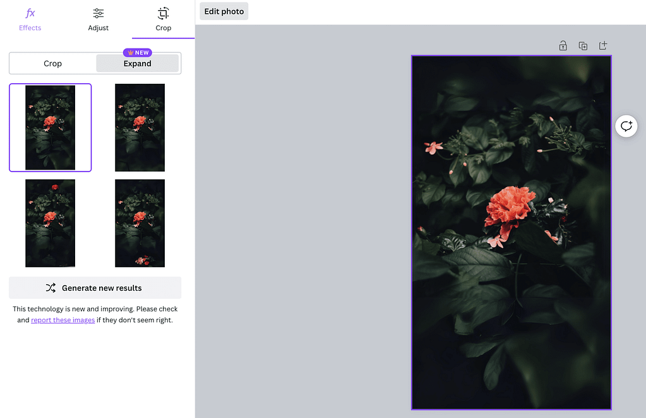Choose the top-right expanded result thumbnail
Image resolution: width=646 pixels, height=418 pixels.
[x=140, y=127]
